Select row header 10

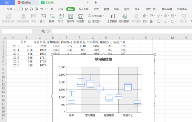3,77
